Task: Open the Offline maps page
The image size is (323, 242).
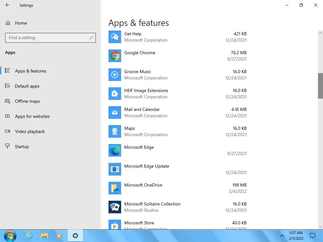Action: 27,101
